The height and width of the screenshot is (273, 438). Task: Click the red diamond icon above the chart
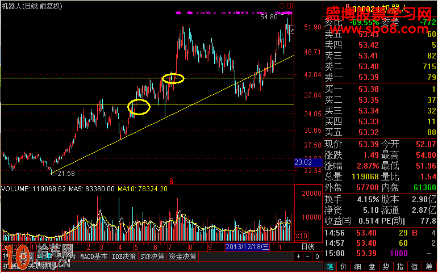pyautogui.click(x=282, y=6)
